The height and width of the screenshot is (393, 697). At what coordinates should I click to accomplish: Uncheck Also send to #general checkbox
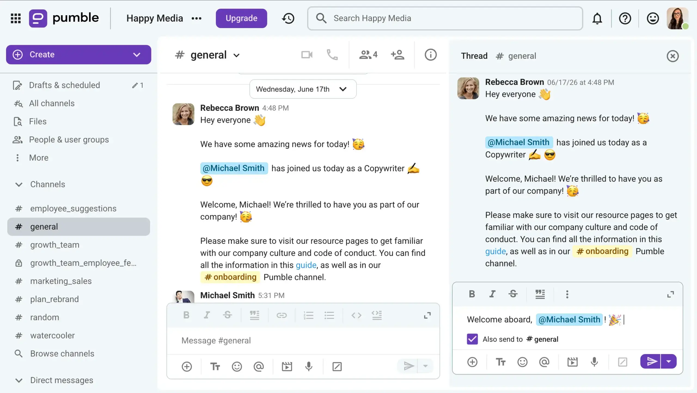click(x=472, y=339)
